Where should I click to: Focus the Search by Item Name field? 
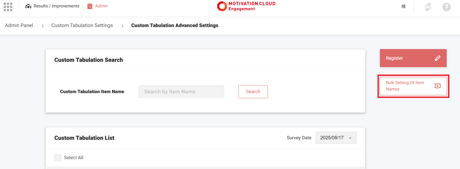point(181,92)
